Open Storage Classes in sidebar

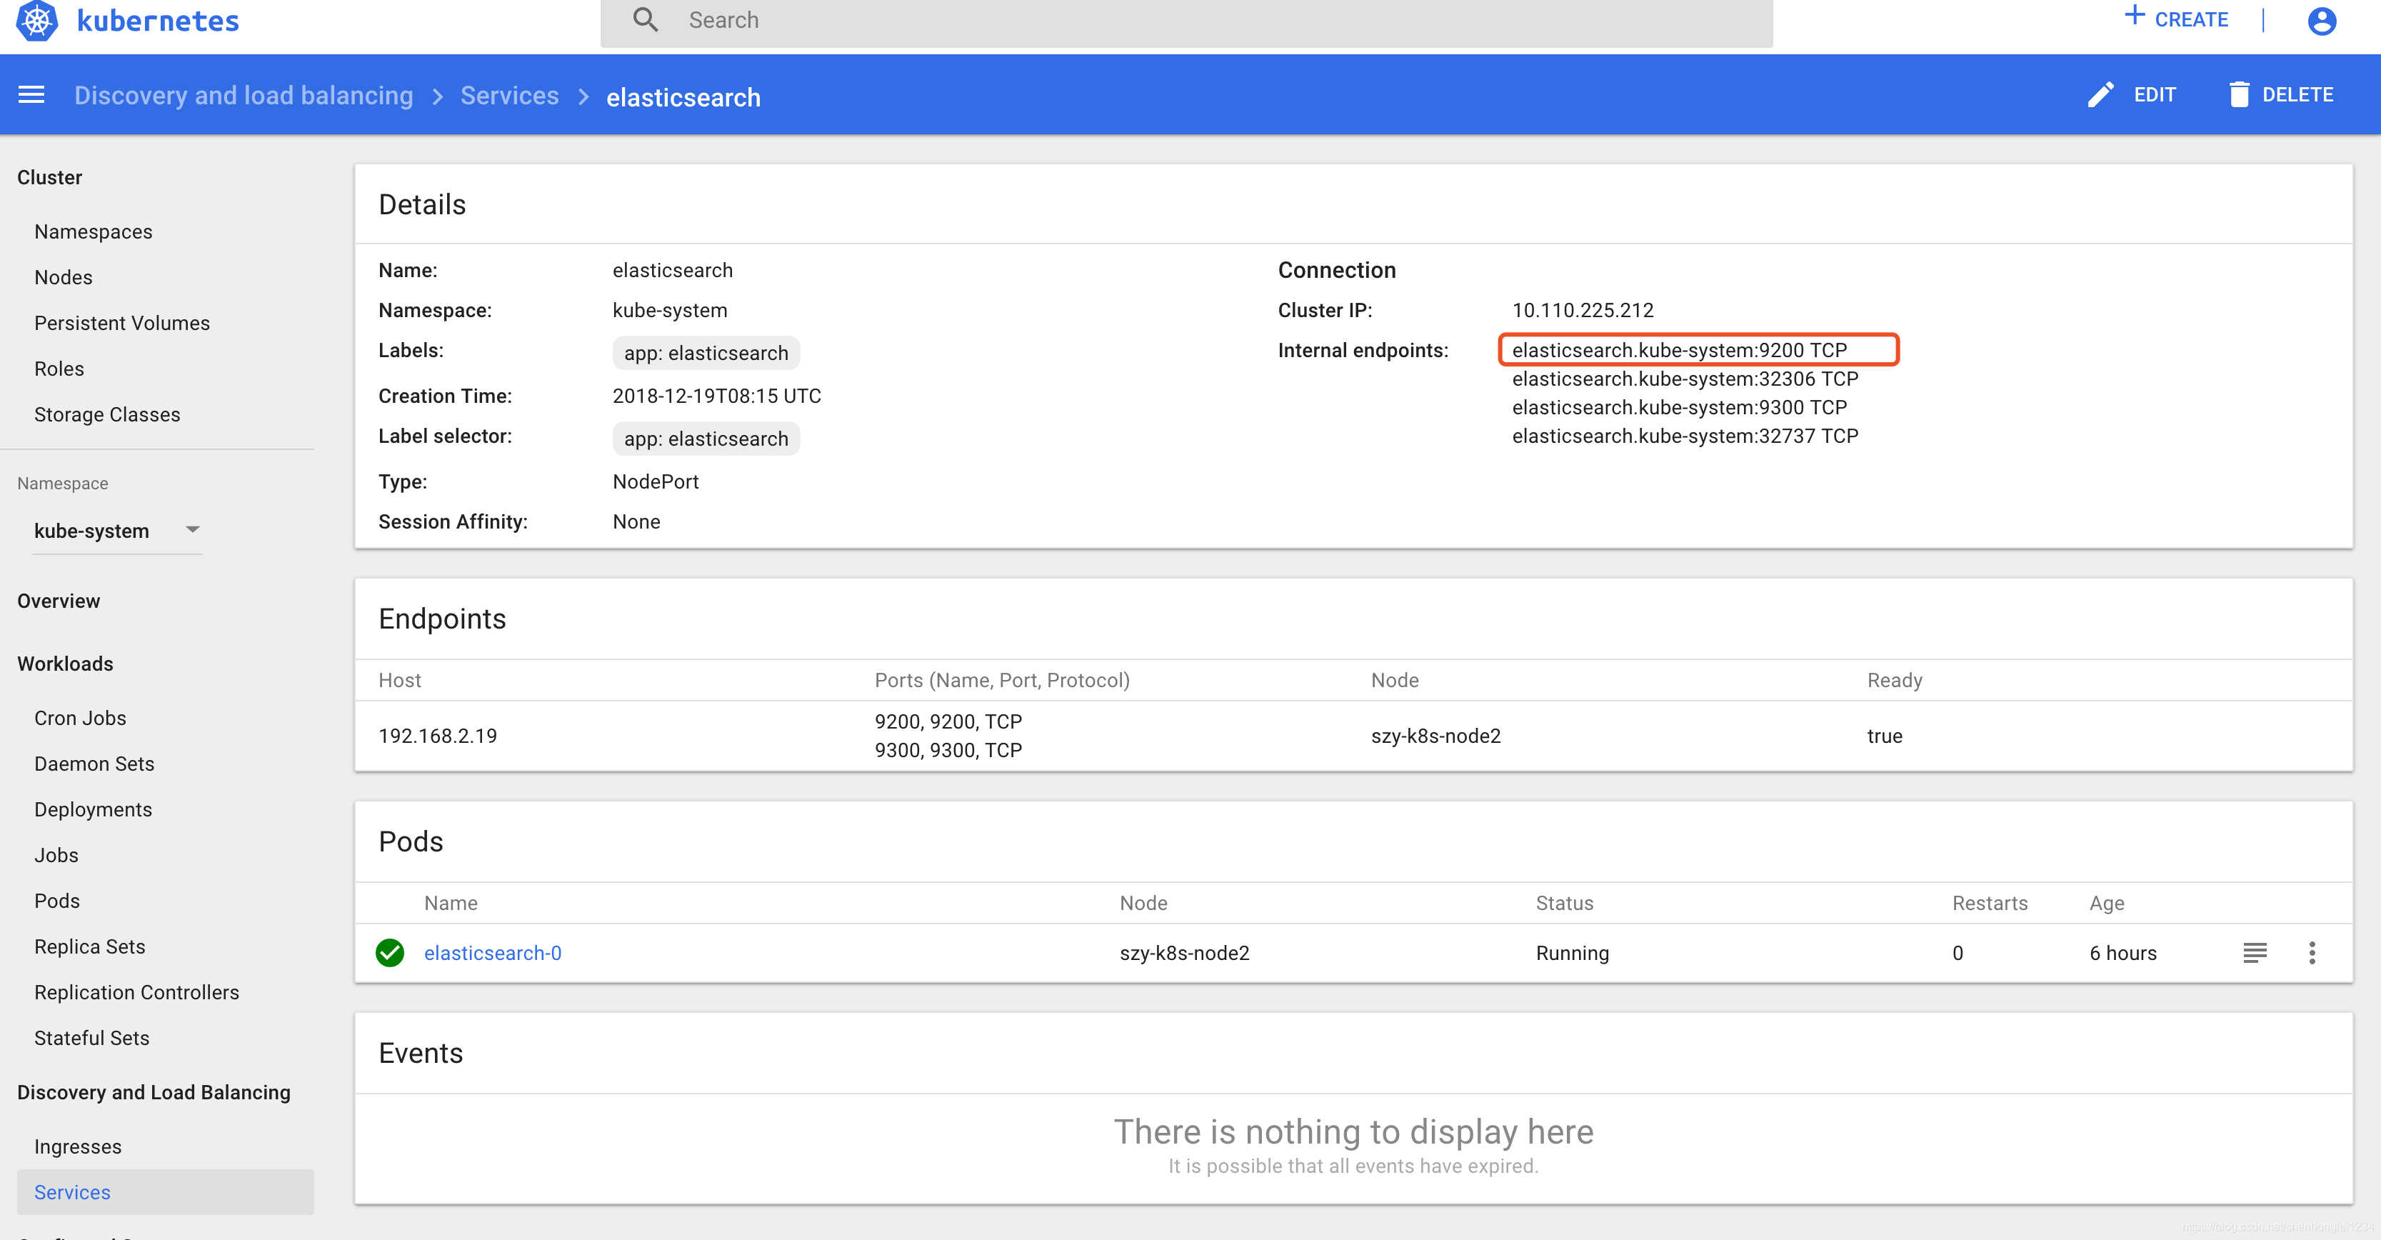tap(107, 415)
